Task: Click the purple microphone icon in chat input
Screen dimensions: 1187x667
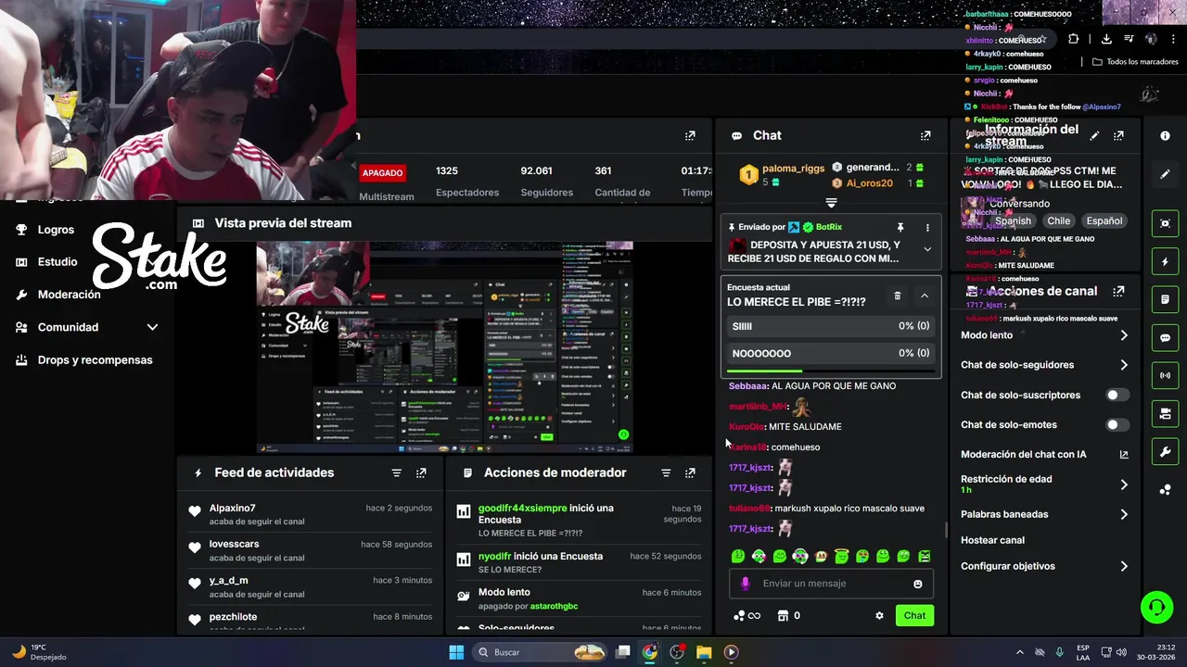Action: coord(746,584)
